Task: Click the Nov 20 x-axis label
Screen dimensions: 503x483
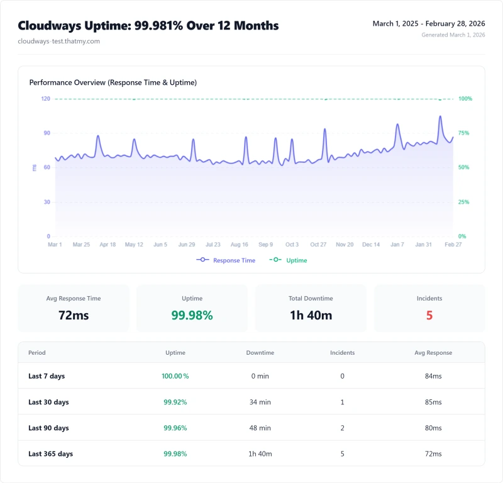Action: [x=345, y=245]
